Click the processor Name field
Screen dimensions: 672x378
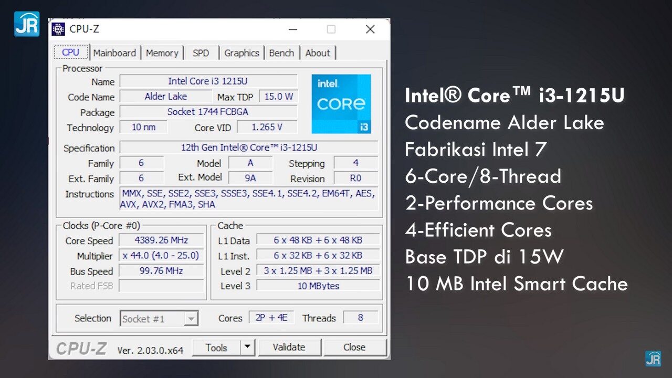208,81
